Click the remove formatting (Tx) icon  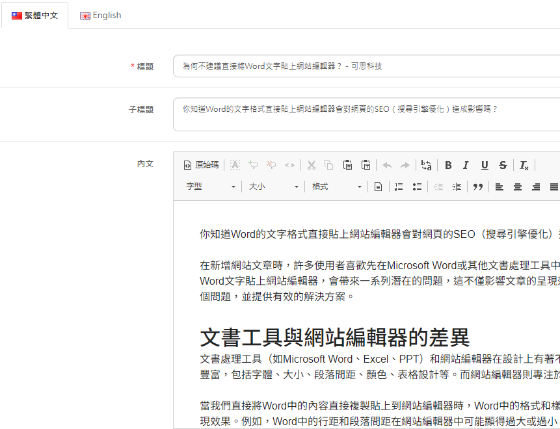pos(524,164)
